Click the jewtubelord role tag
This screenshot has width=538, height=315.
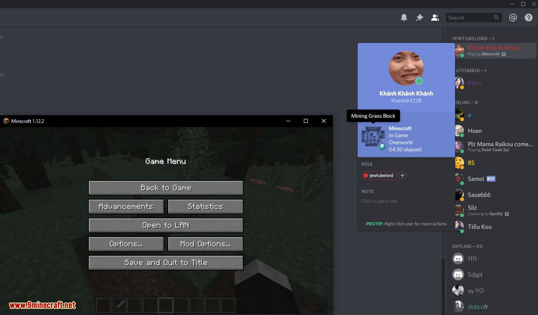[379, 175]
